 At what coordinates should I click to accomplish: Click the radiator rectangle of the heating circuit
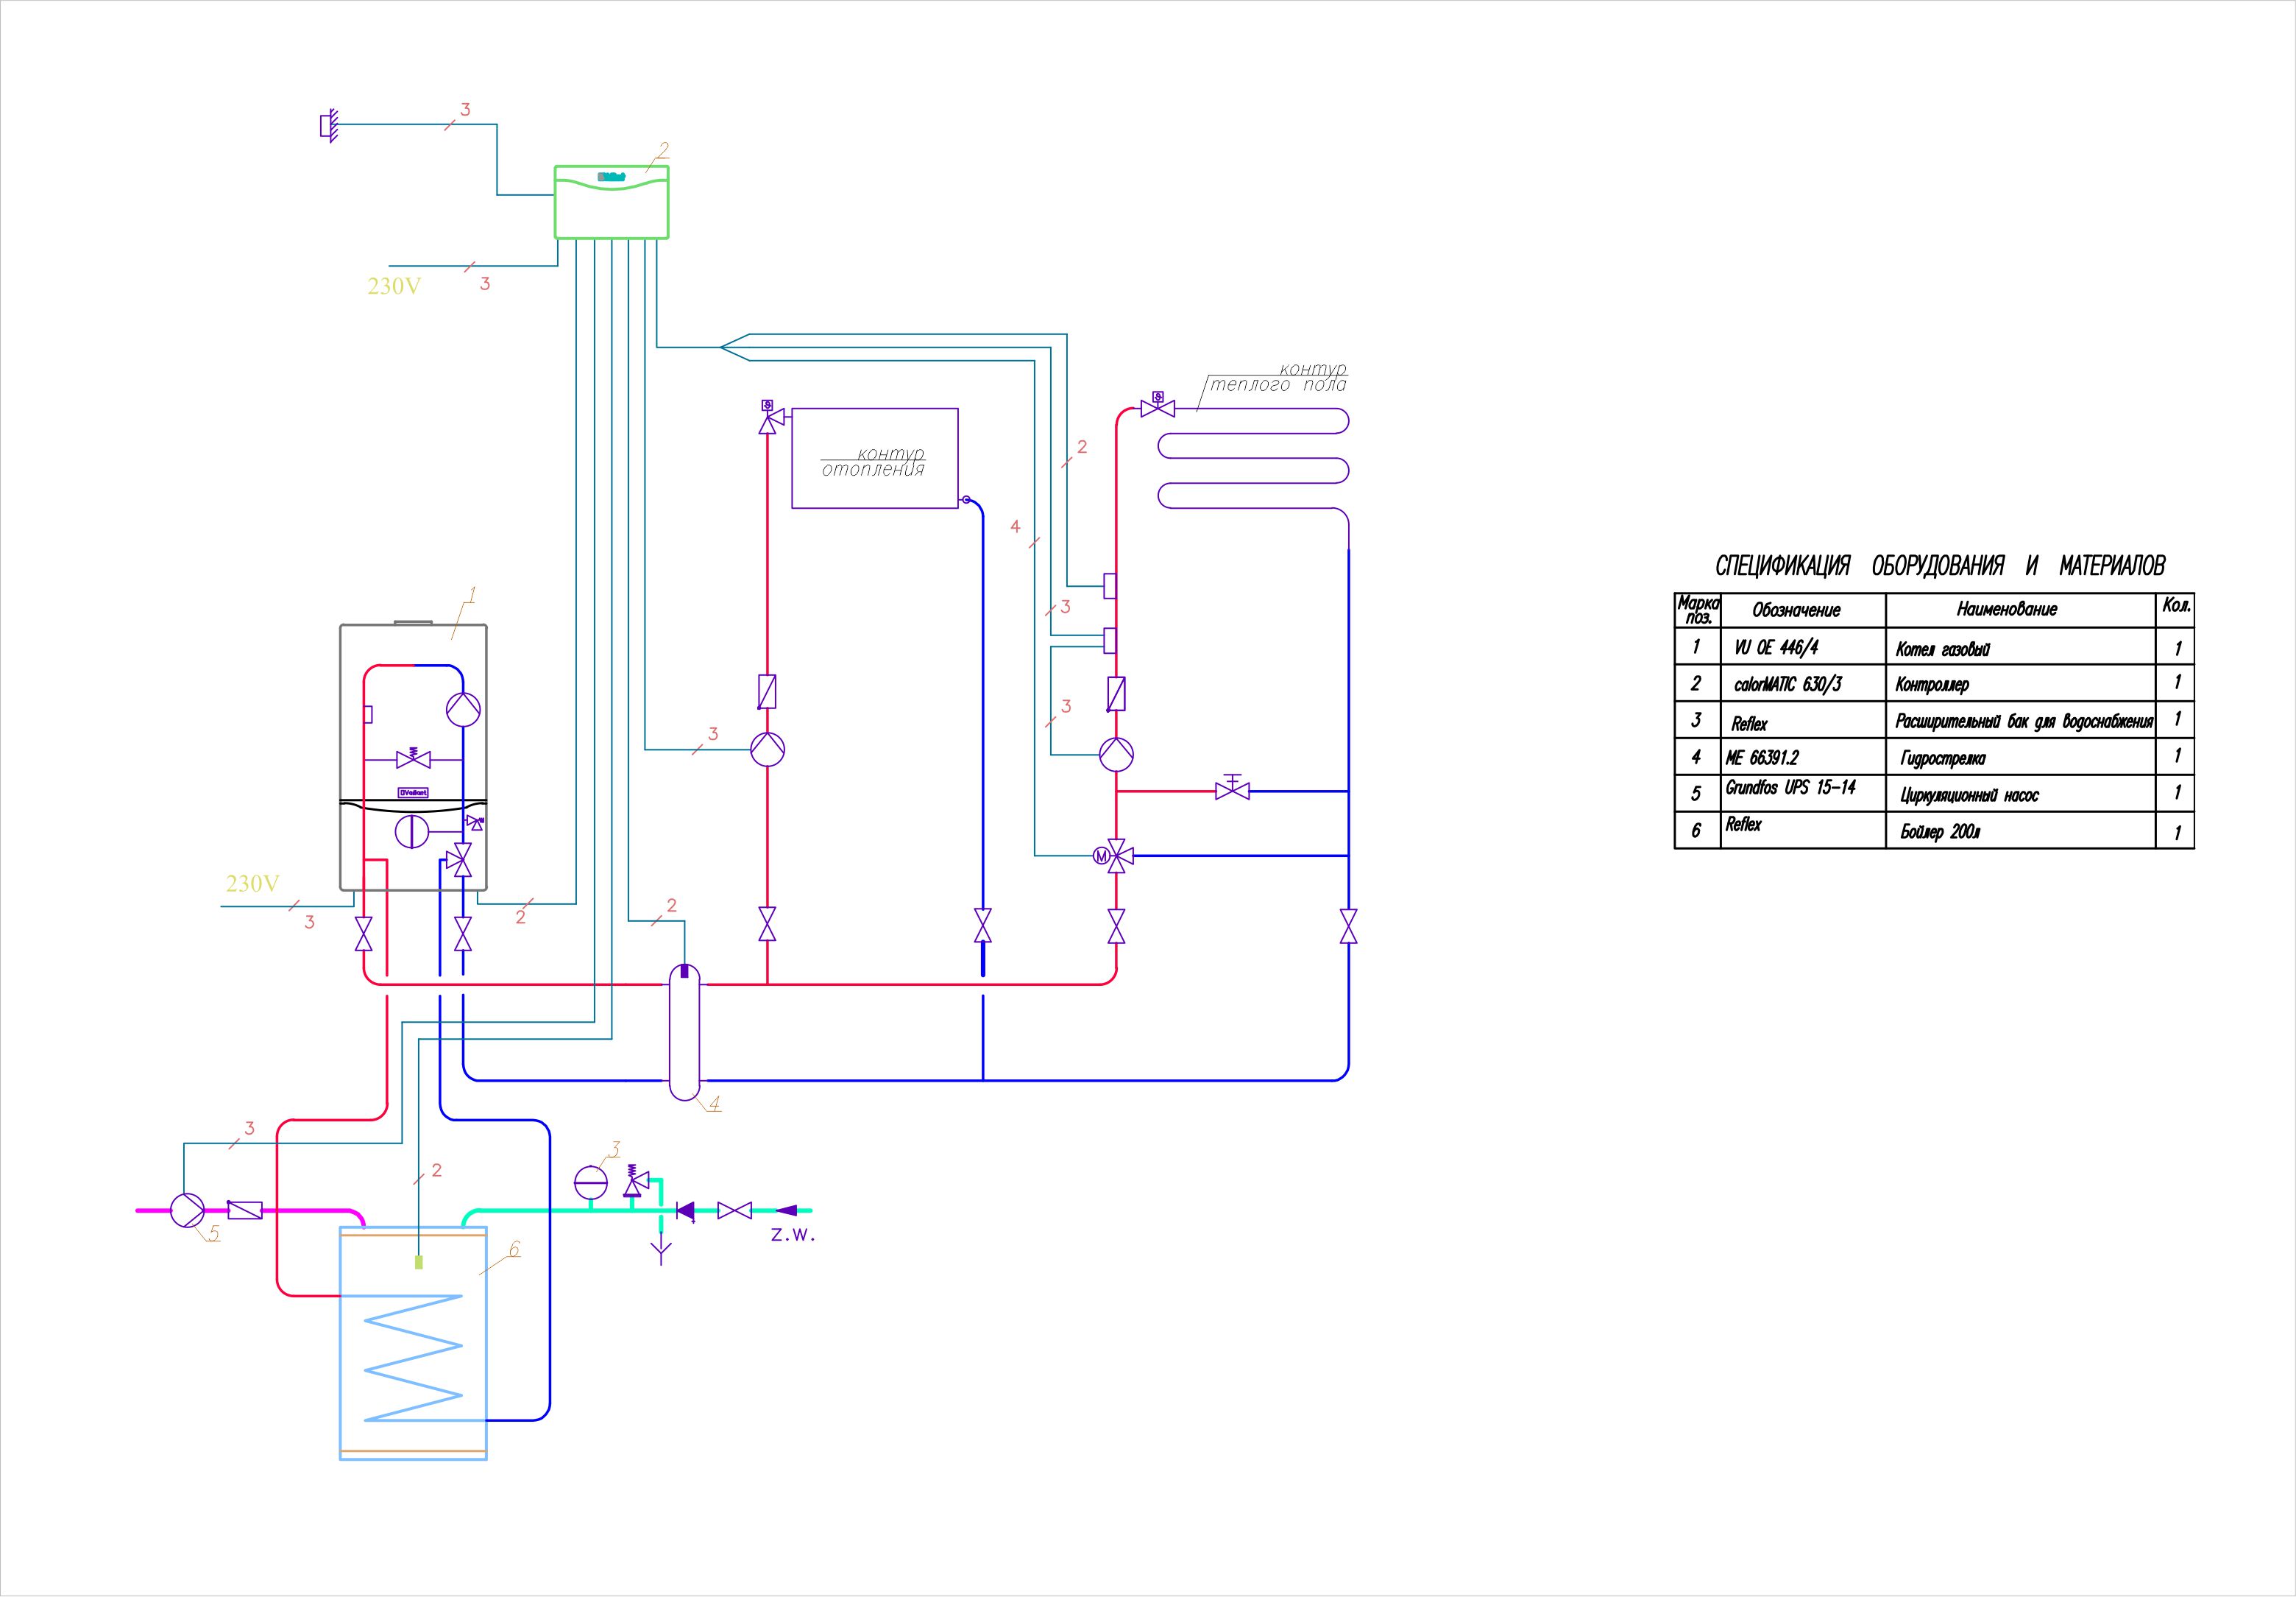tap(875, 458)
